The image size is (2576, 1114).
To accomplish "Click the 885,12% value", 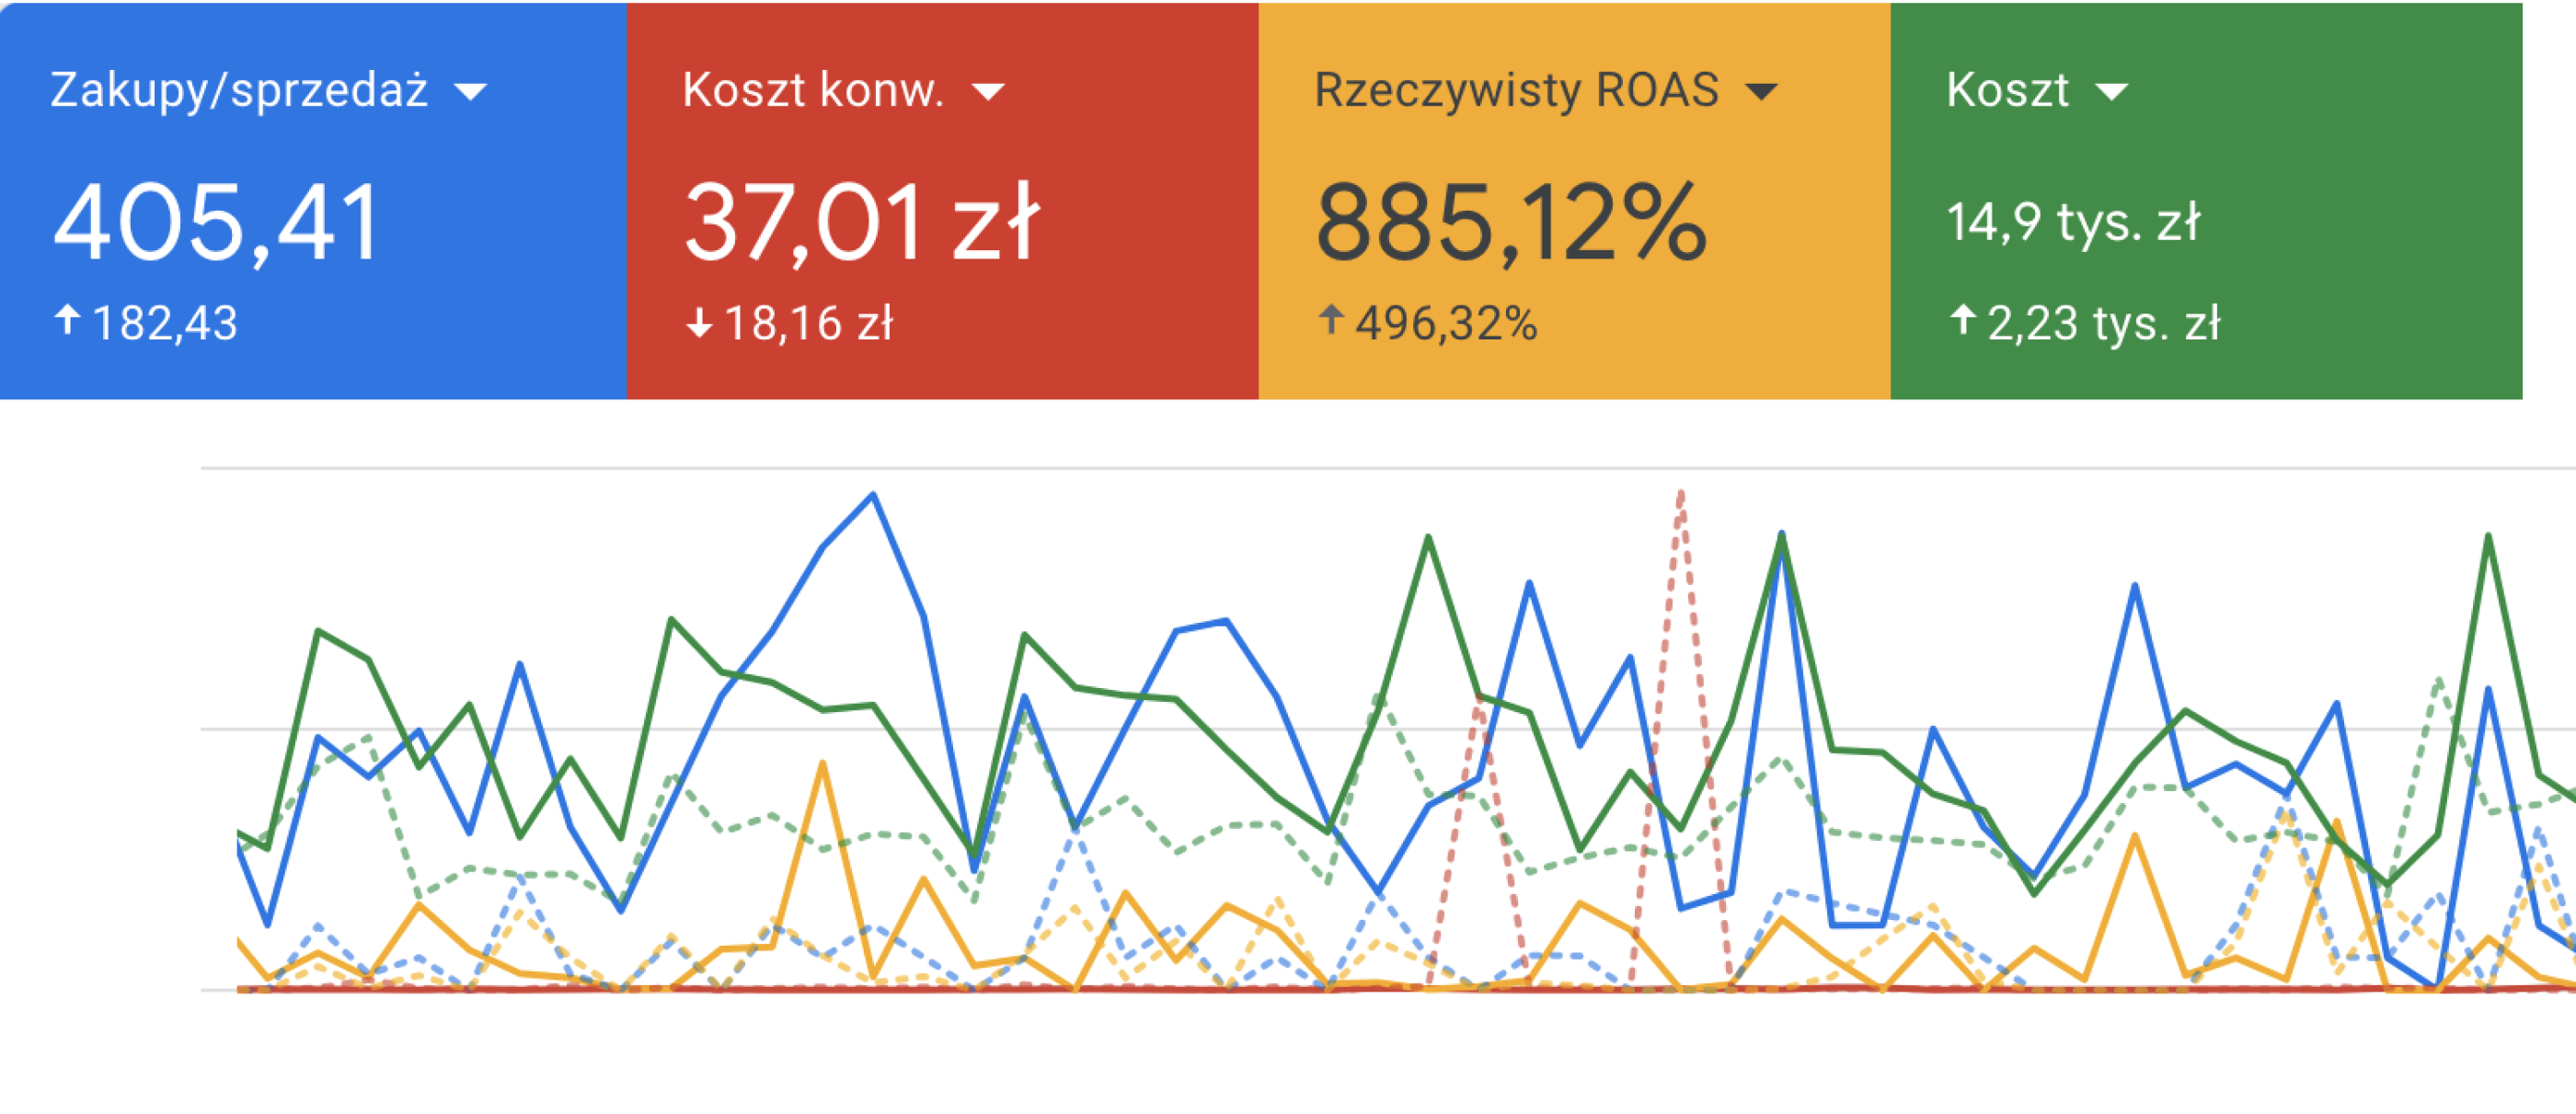I will [1511, 223].
